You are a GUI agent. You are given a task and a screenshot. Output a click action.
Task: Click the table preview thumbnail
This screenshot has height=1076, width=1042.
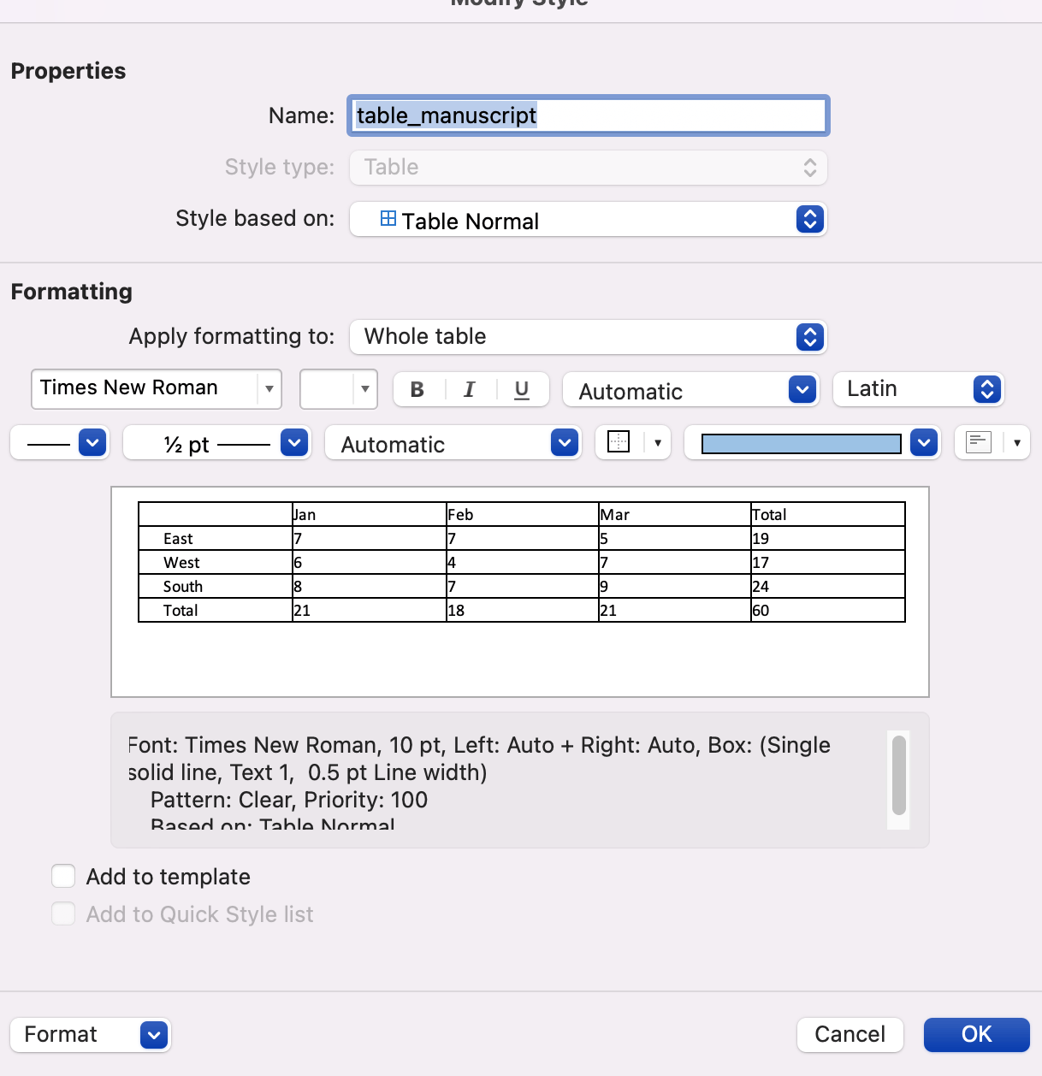520,592
